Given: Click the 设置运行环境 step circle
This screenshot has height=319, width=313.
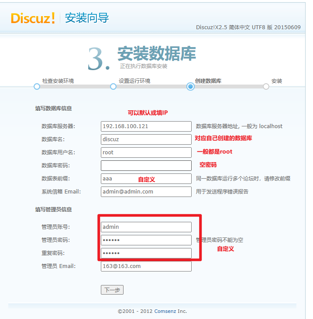Looking at the screenshot, I should tap(114, 86).
